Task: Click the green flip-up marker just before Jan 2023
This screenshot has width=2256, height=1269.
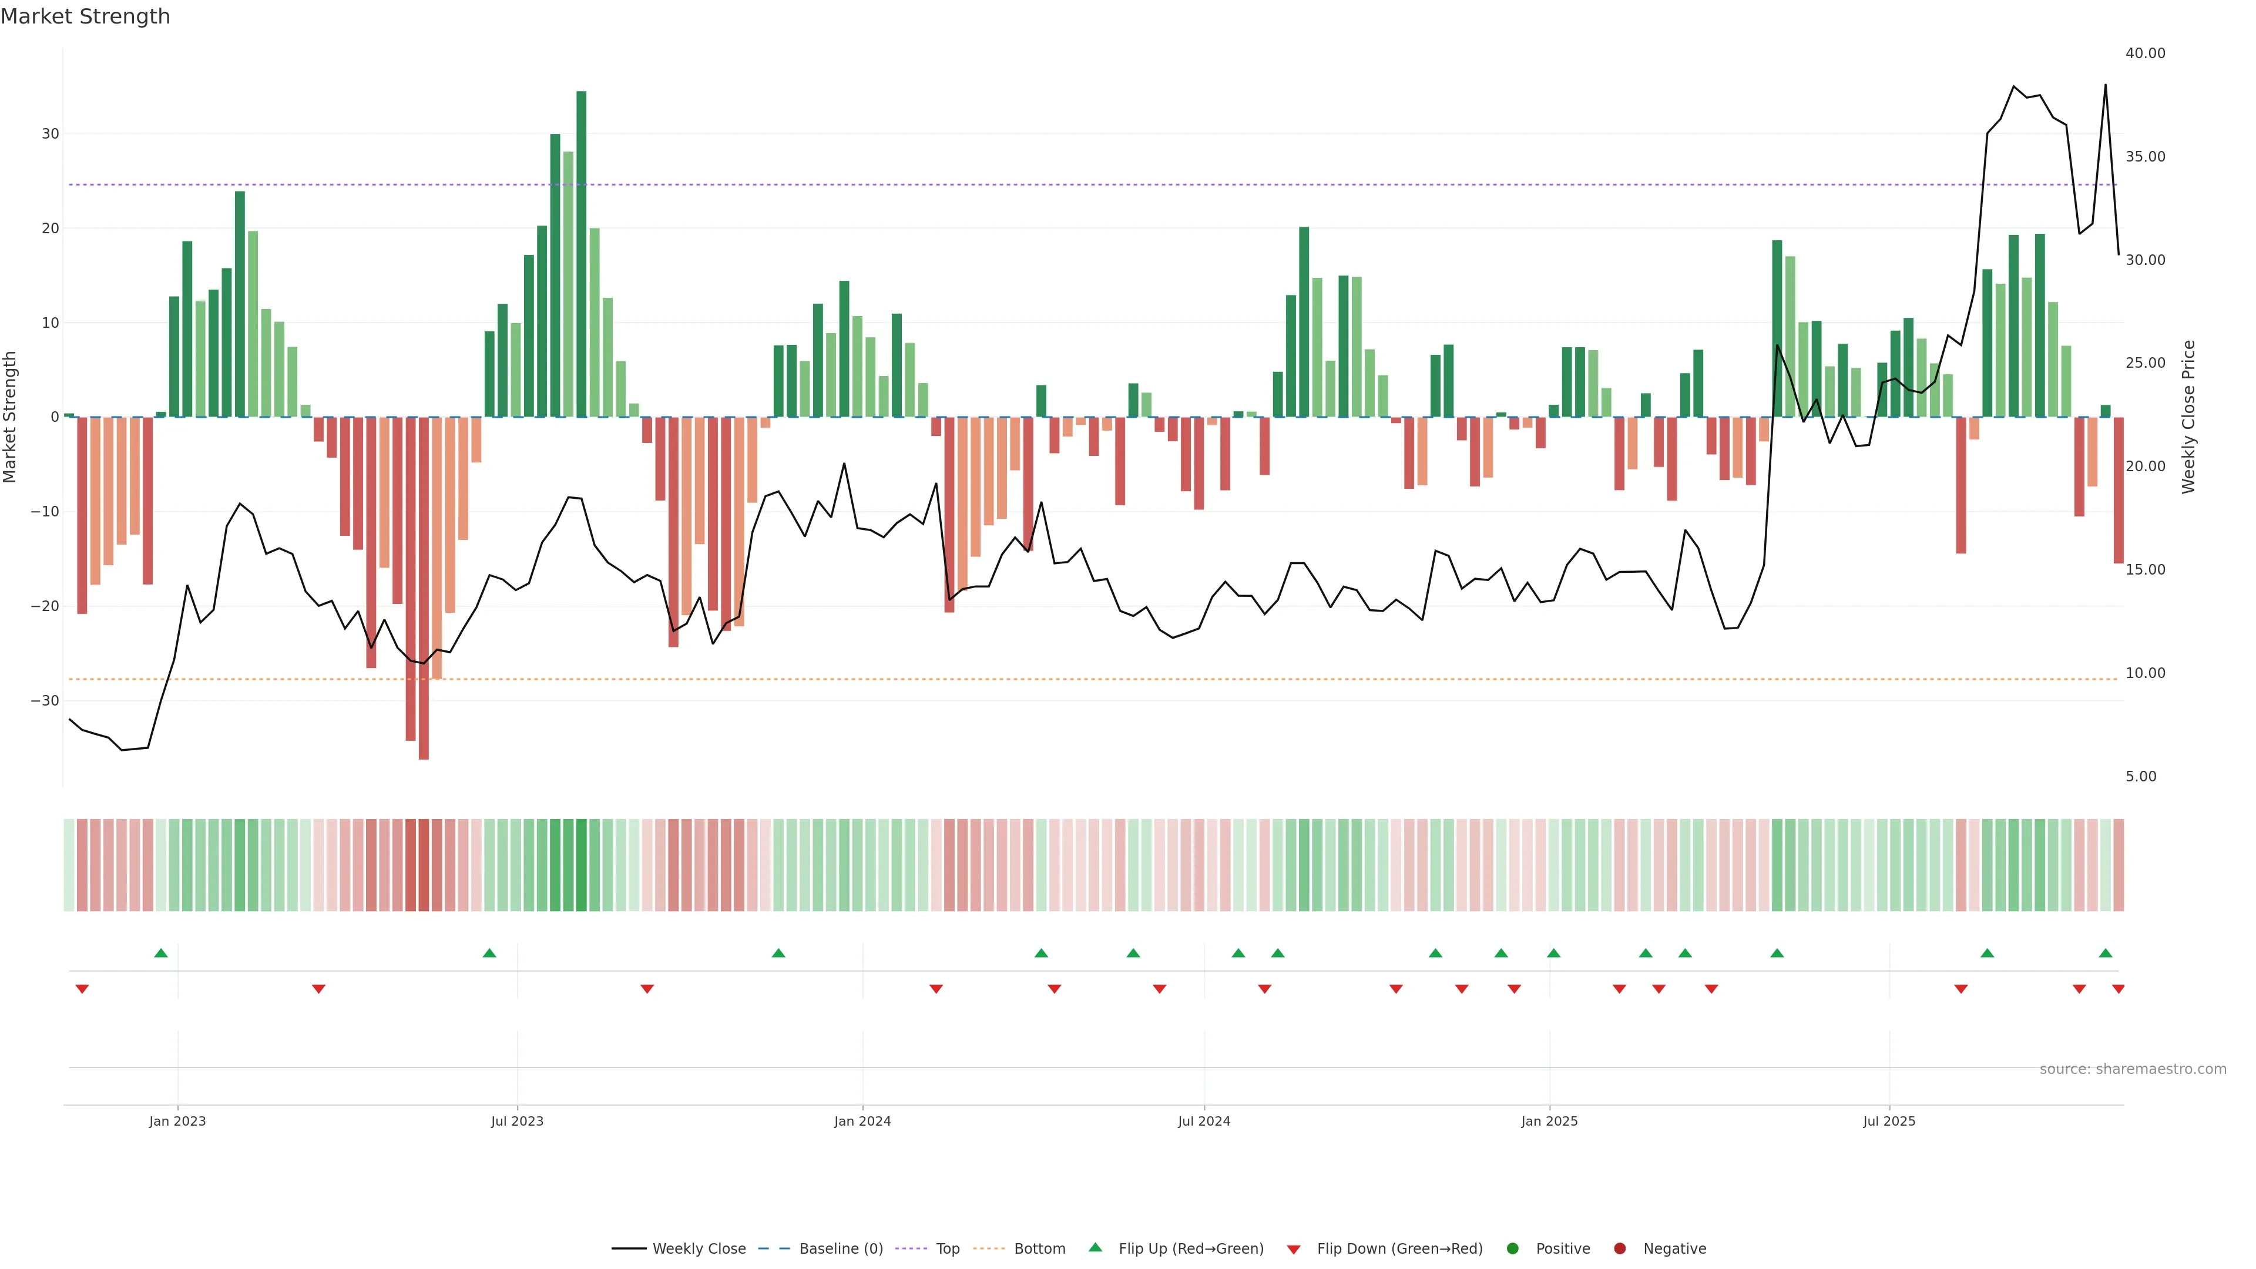Action: 161,953
